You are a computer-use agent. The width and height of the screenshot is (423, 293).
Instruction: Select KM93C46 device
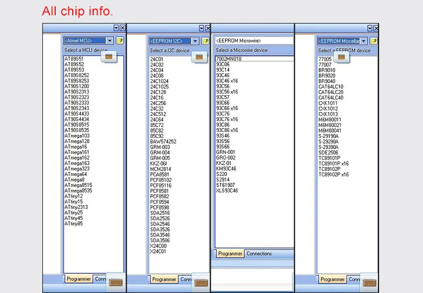(226, 168)
